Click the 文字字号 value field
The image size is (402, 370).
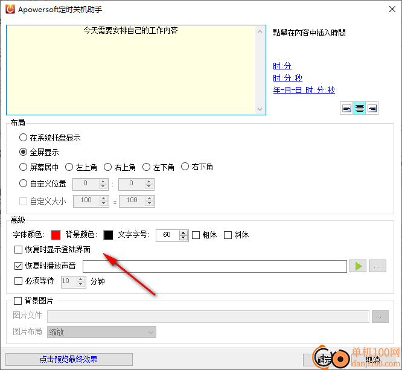click(168, 235)
